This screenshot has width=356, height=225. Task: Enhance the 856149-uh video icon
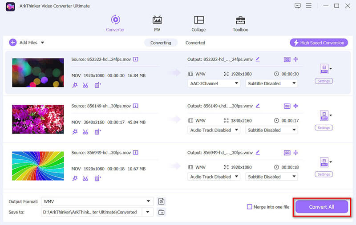(x=97, y=132)
